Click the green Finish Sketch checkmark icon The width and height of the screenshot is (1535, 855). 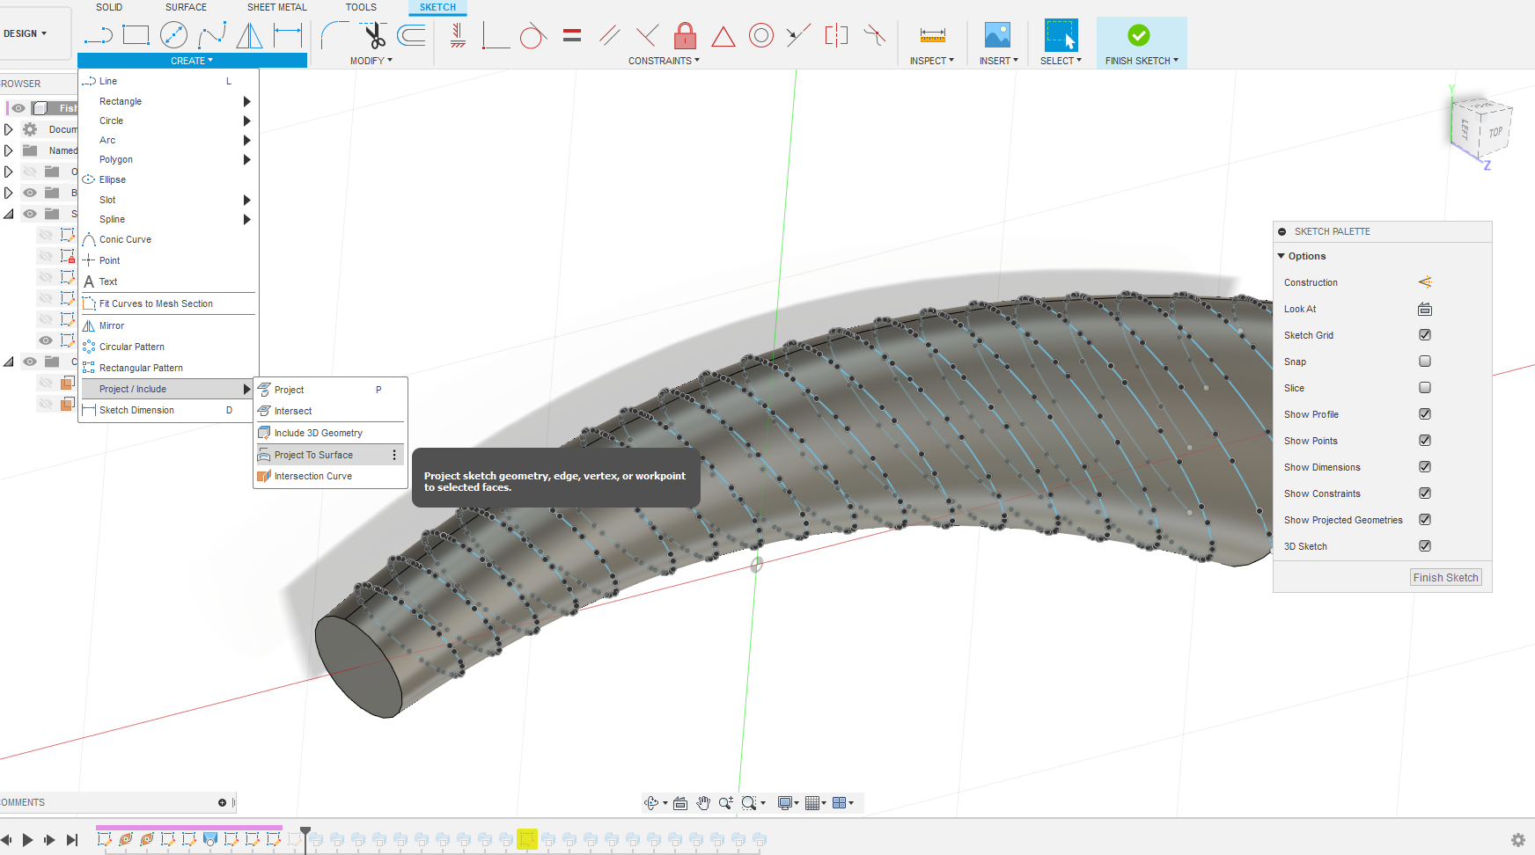pos(1139,35)
